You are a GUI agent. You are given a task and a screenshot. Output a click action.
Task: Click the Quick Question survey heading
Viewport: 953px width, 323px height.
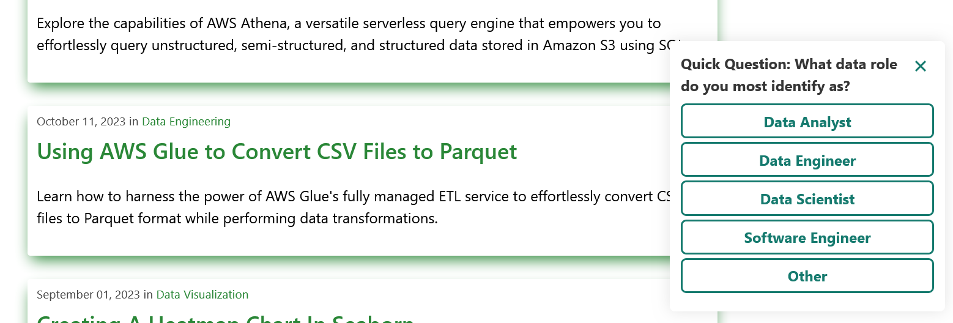click(x=788, y=64)
